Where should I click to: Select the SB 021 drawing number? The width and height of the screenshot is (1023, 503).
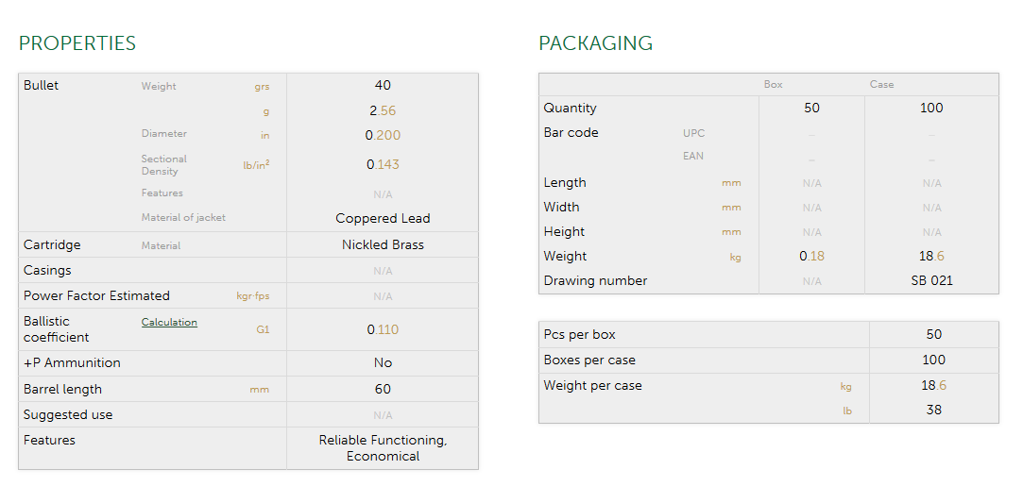coord(931,280)
